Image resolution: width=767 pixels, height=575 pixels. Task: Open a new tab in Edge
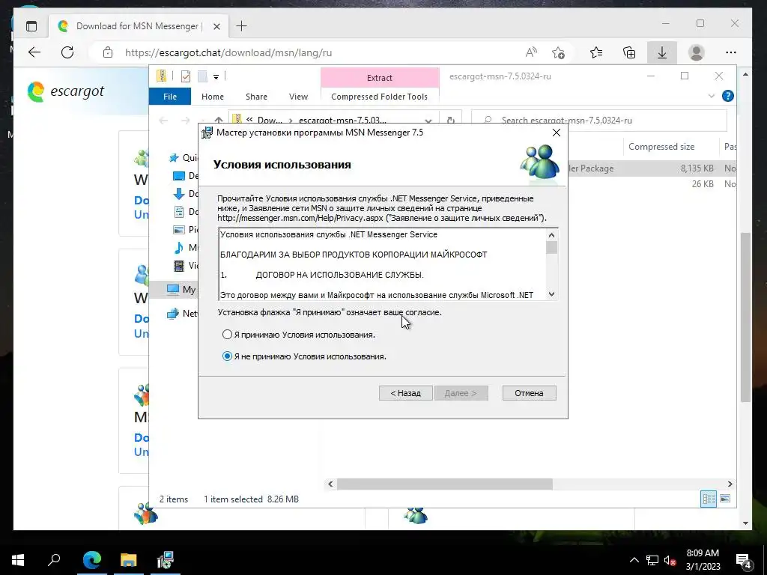click(x=242, y=26)
